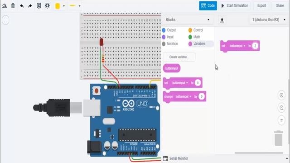Start Simulation
Screen dimensions: 290x163
click(x=235, y=6)
